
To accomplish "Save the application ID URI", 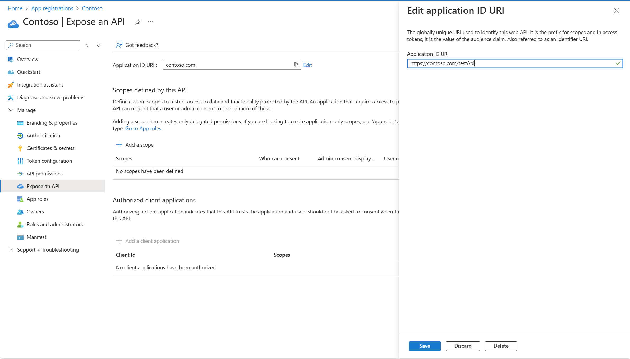I will (x=425, y=346).
